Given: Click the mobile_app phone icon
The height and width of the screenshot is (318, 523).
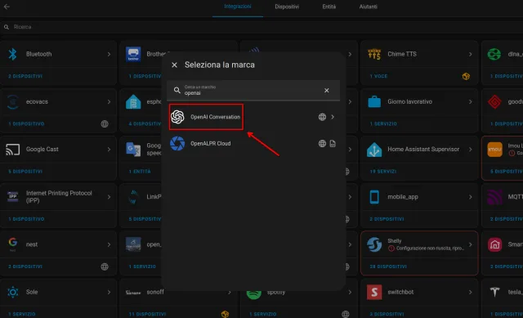Looking at the screenshot, I should 374,197.
